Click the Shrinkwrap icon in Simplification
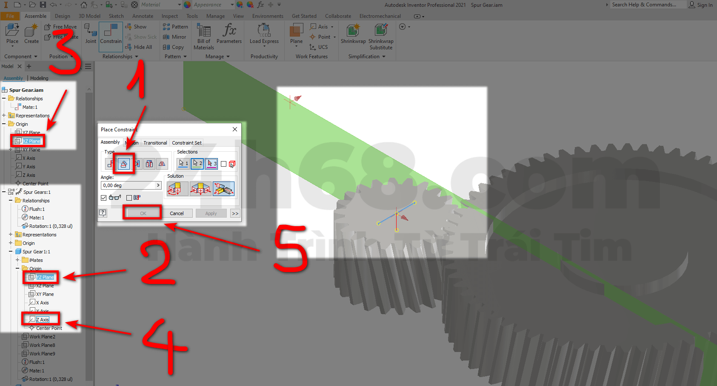This screenshot has width=717, height=386. point(353,34)
